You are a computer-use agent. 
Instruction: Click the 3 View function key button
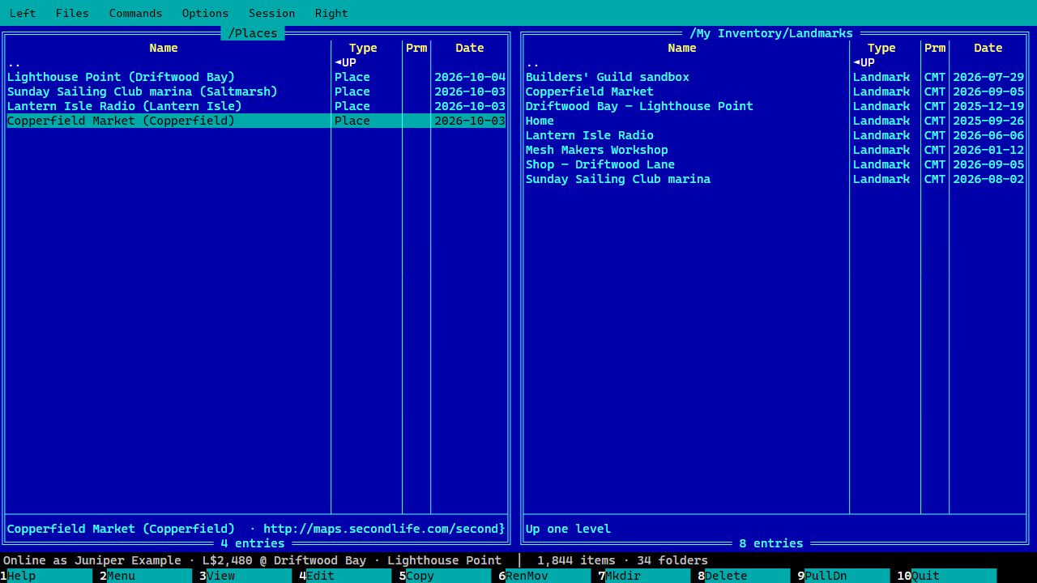pos(245,576)
